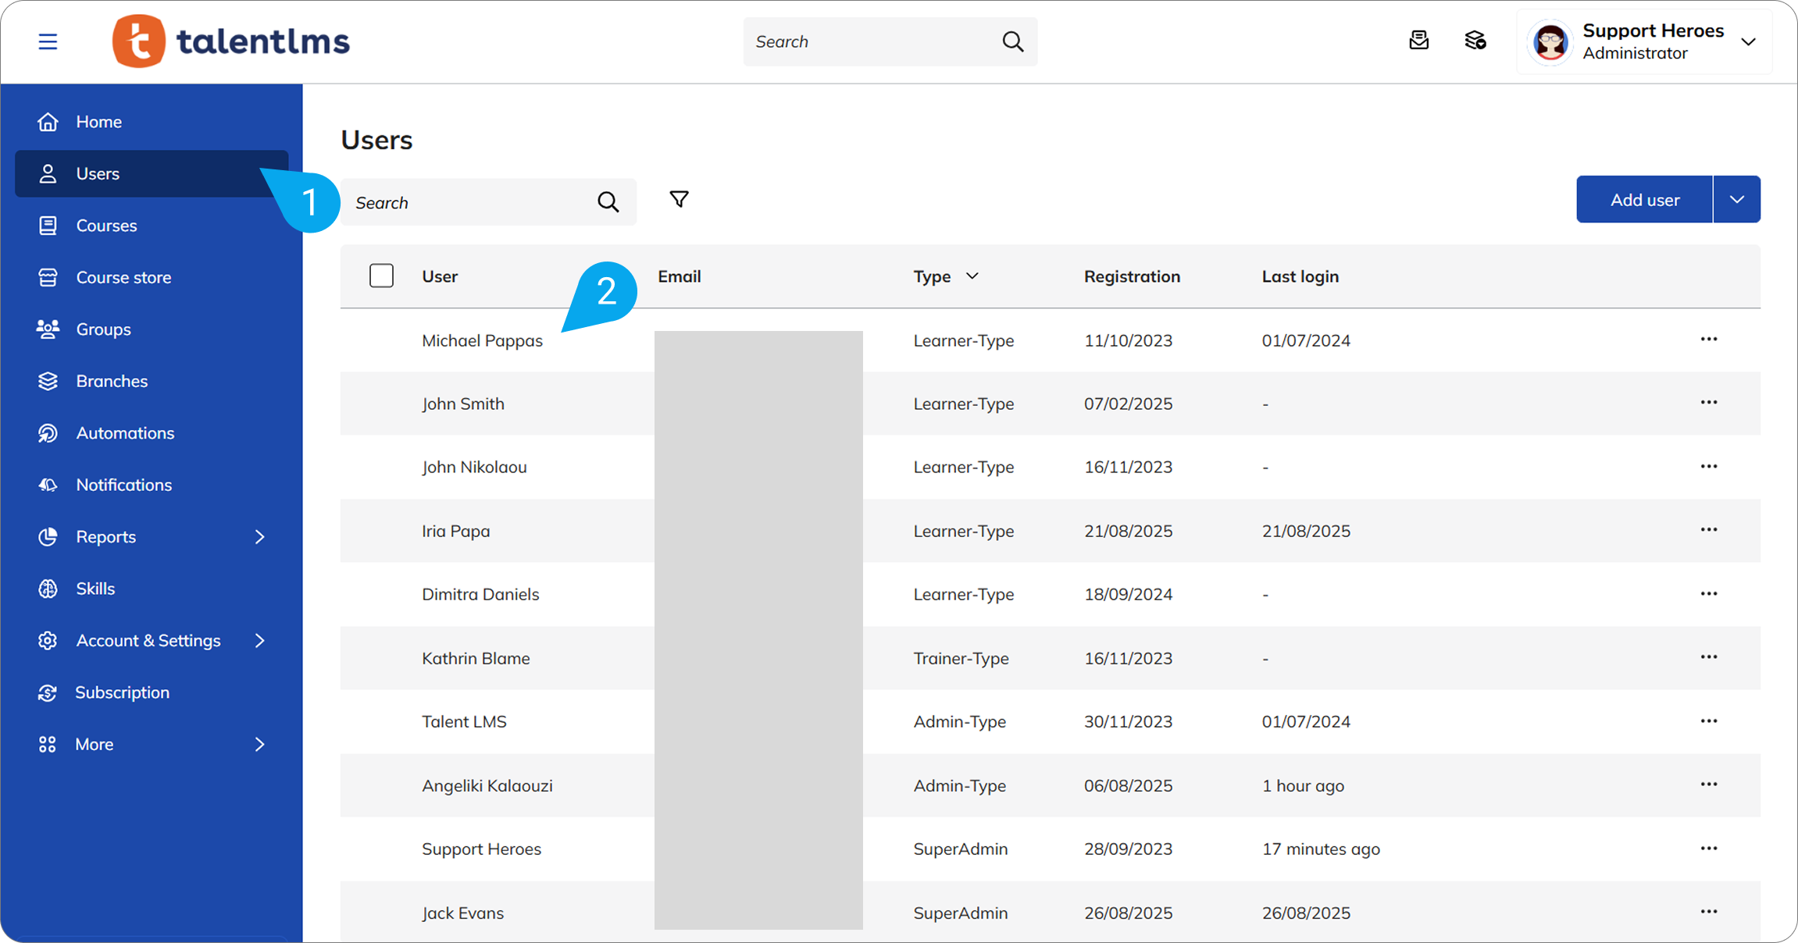The image size is (1798, 943).
Task: Expand the Add user dropdown arrow
Action: pos(1736,200)
